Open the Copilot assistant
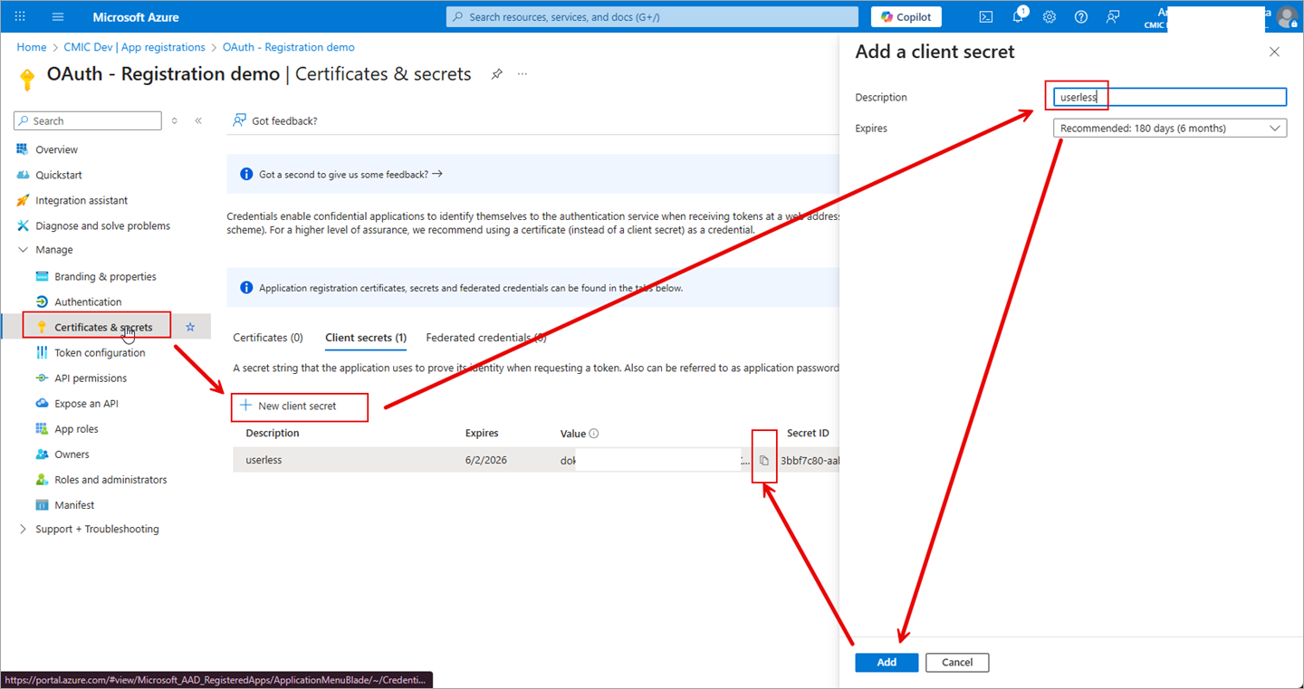This screenshot has width=1304, height=689. [x=906, y=16]
